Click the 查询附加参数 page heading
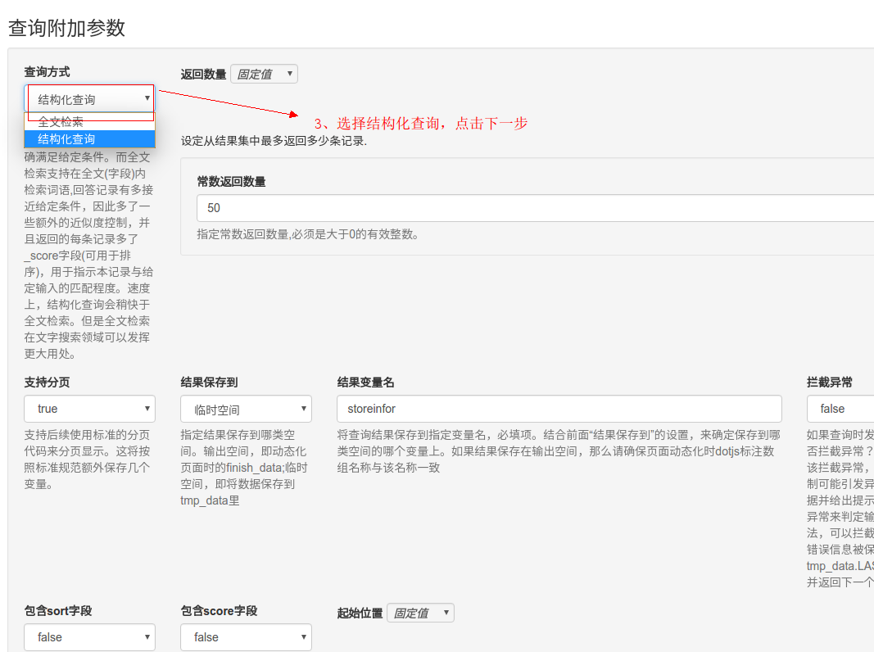 pos(67,28)
